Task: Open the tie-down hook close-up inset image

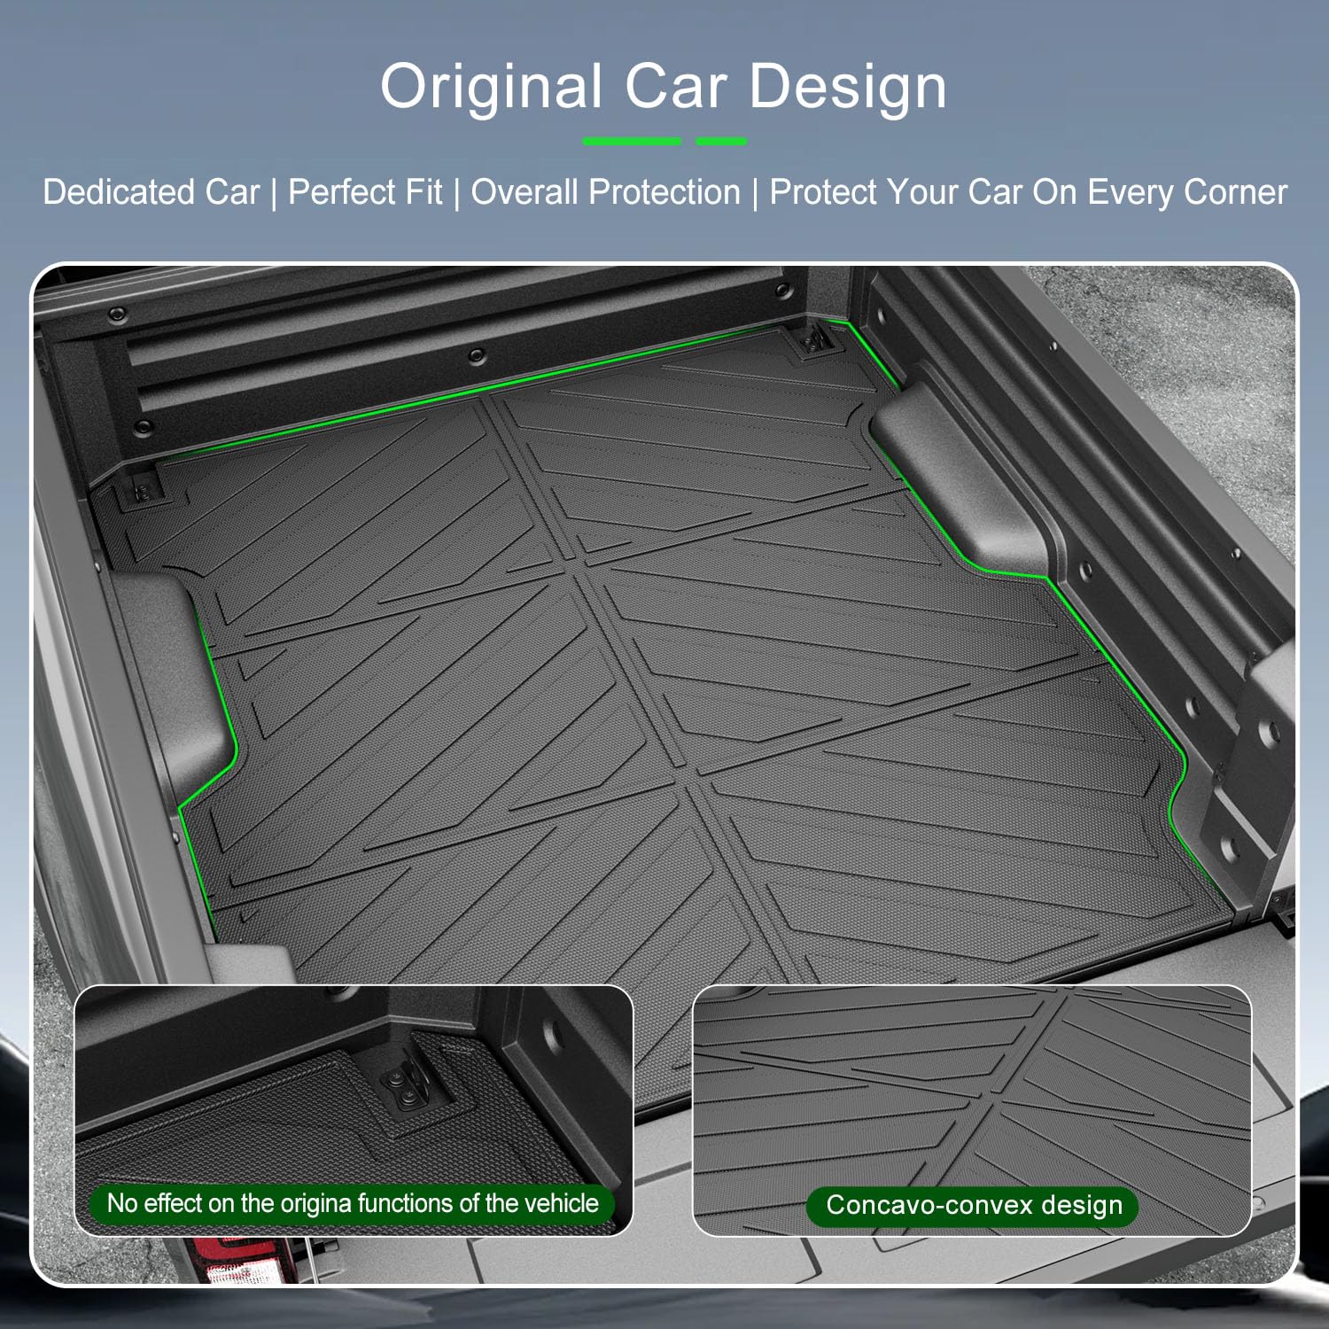Action: pos(354,1110)
